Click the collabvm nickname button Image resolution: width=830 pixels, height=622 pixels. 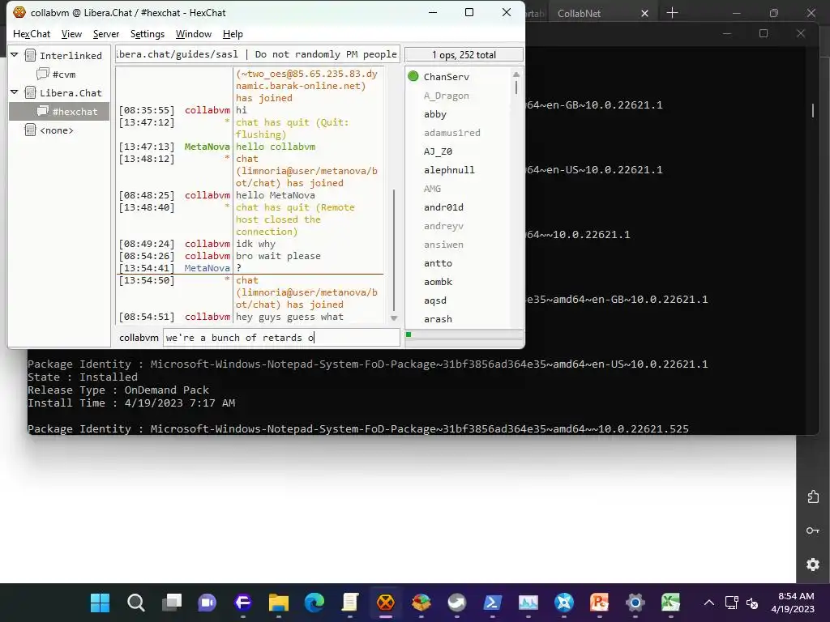pyautogui.click(x=139, y=338)
